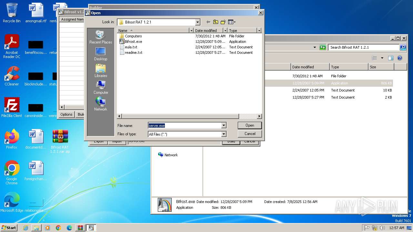Sort file list by Name column
Viewport: 413px width, 232px height.
click(153, 31)
